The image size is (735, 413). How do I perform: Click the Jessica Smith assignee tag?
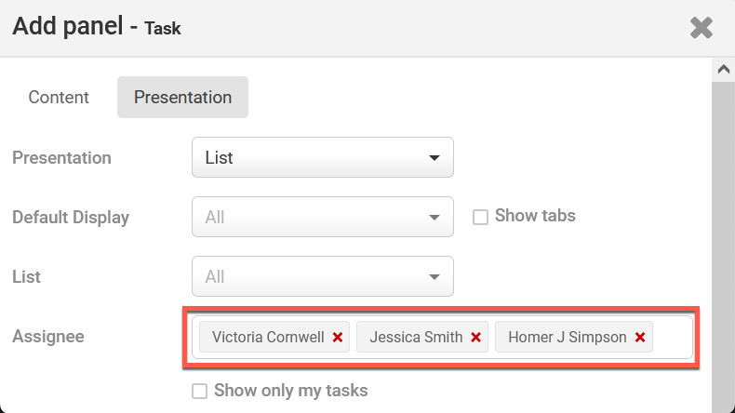415,338
